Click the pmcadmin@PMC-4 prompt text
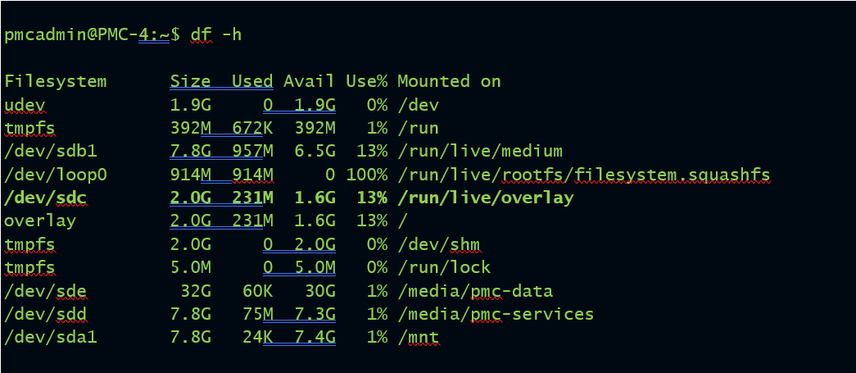This screenshot has height=373, width=856. coord(76,35)
